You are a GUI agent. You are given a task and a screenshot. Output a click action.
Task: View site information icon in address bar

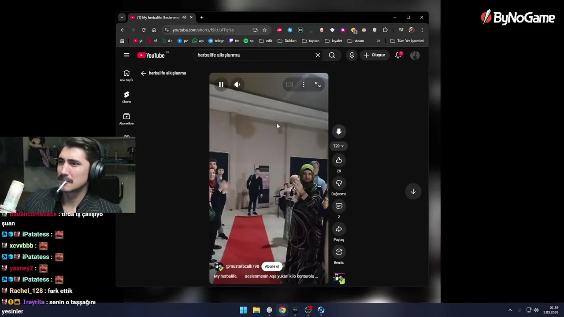tap(167, 30)
